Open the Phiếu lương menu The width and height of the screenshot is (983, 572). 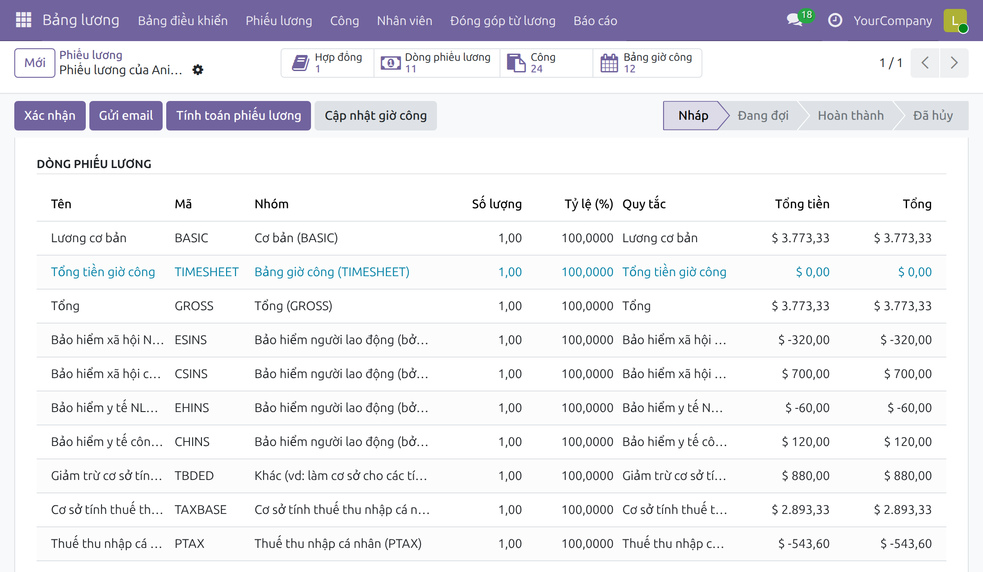point(279,21)
